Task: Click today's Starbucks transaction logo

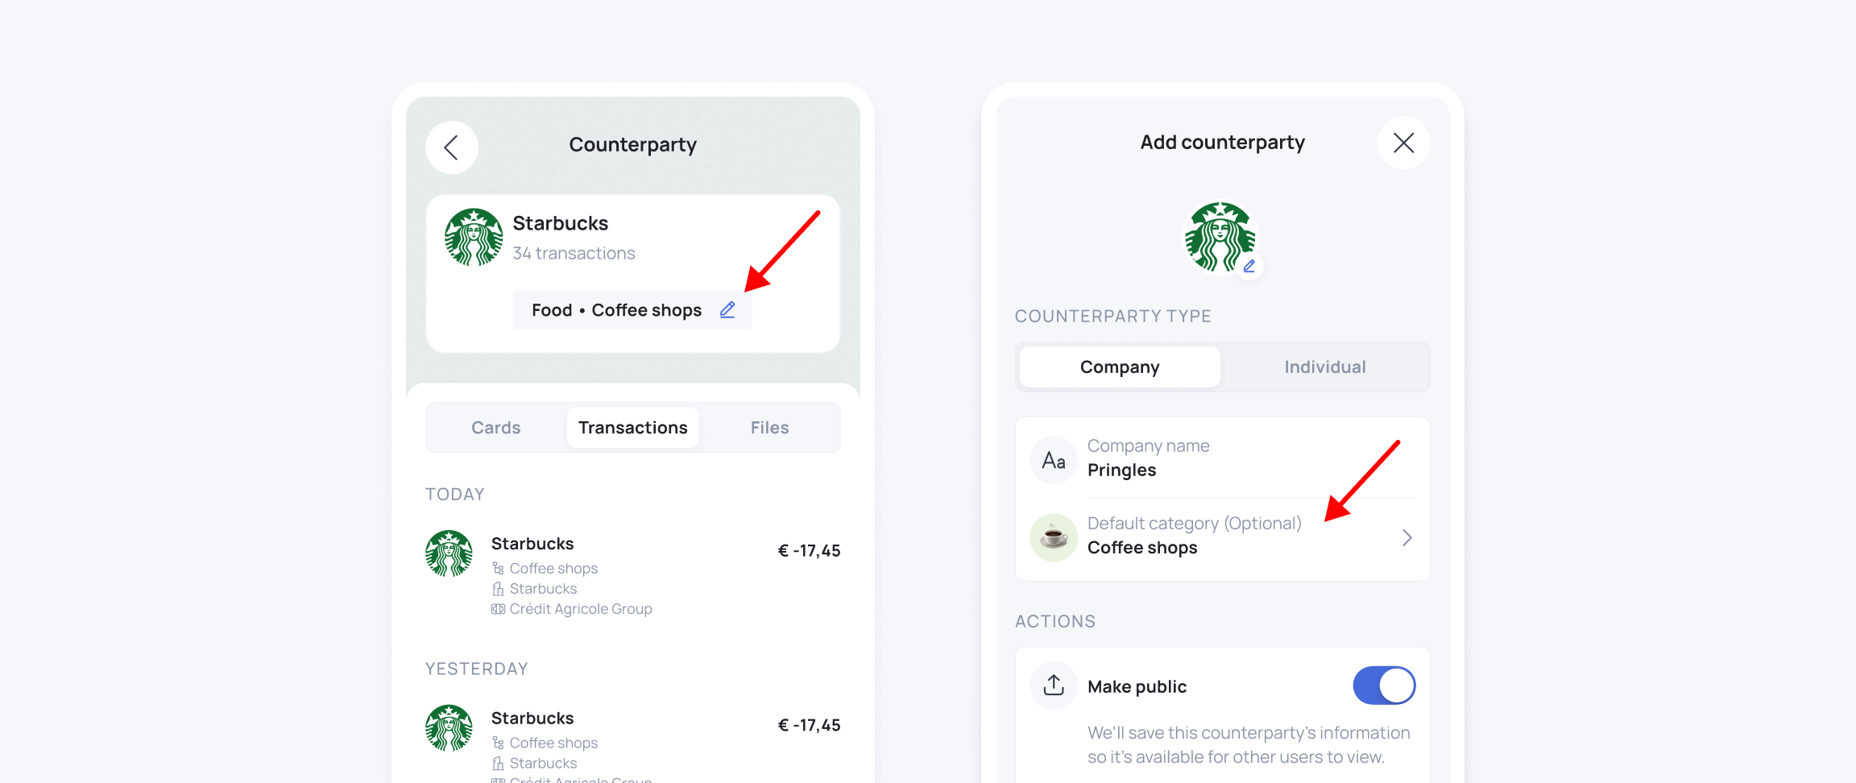Action: coord(449,553)
